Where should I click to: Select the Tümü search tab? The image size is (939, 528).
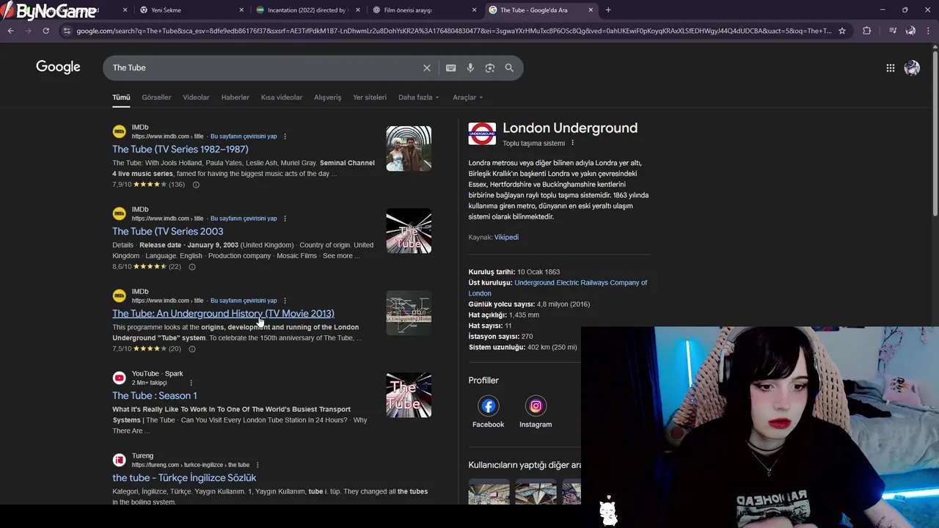click(121, 98)
